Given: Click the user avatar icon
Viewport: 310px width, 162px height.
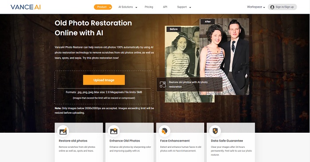Looking at the screenshot, I should pos(272,7).
